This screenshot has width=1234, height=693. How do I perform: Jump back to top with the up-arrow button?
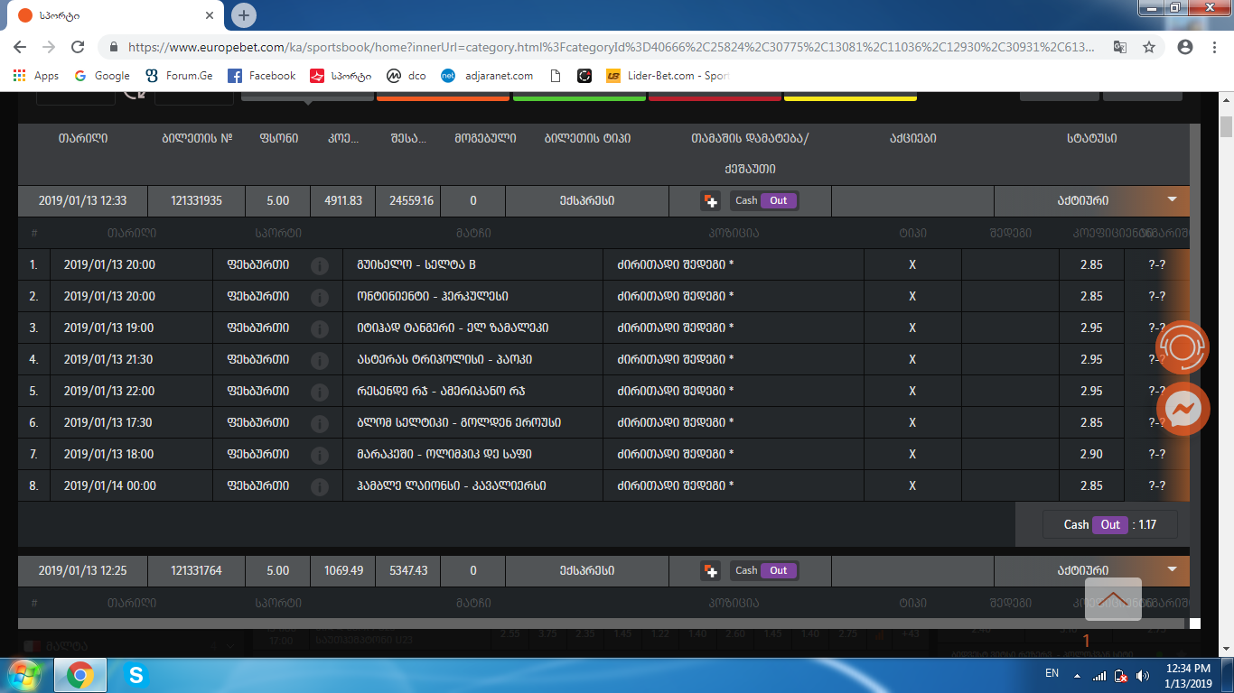coord(1113,599)
